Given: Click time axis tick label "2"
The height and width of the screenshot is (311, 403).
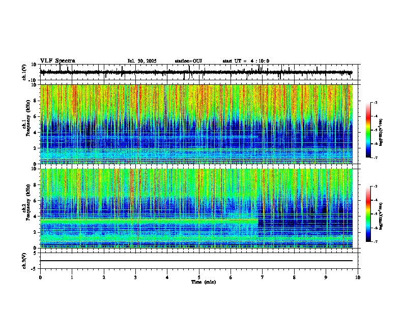Looking at the screenshot, I should tap(104, 277).
